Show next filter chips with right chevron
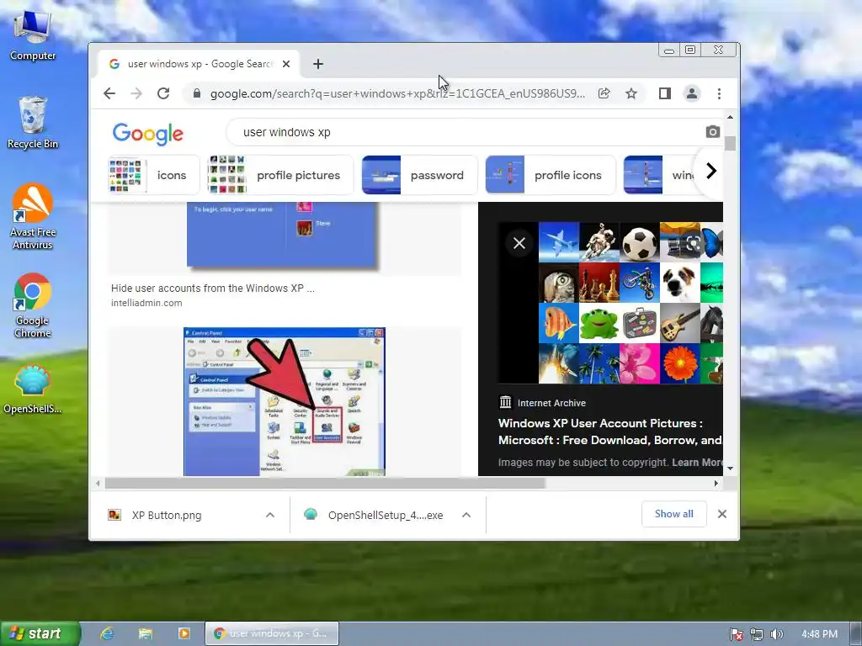The image size is (862, 646). pyautogui.click(x=710, y=171)
